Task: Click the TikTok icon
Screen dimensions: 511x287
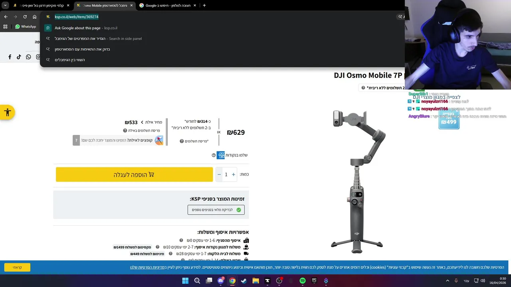Action: [19, 57]
